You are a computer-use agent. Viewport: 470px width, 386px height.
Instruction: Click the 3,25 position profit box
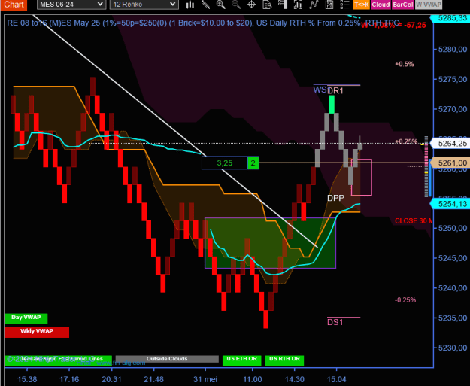coord(225,163)
